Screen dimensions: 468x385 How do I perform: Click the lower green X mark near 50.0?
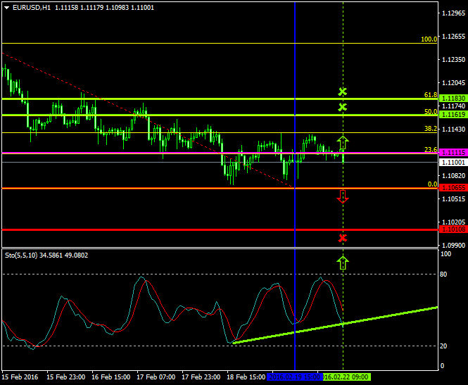tap(343, 107)
